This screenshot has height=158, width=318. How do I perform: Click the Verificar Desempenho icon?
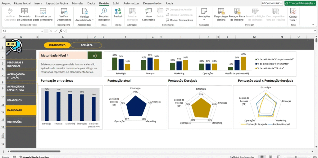[x=64, y=11]
